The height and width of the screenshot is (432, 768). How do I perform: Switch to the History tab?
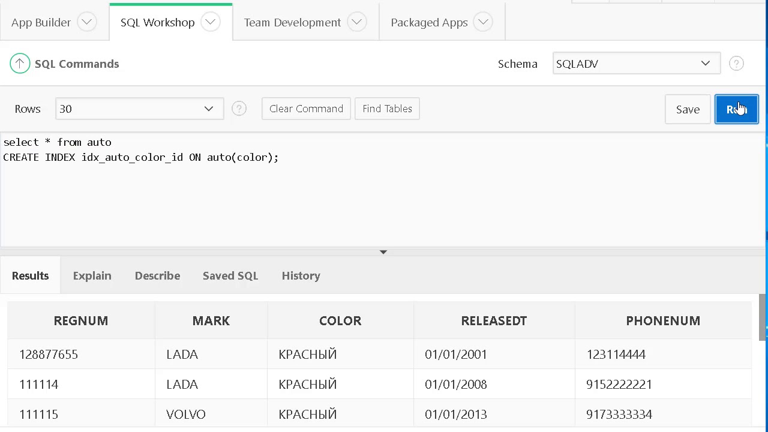pos(301,275)
